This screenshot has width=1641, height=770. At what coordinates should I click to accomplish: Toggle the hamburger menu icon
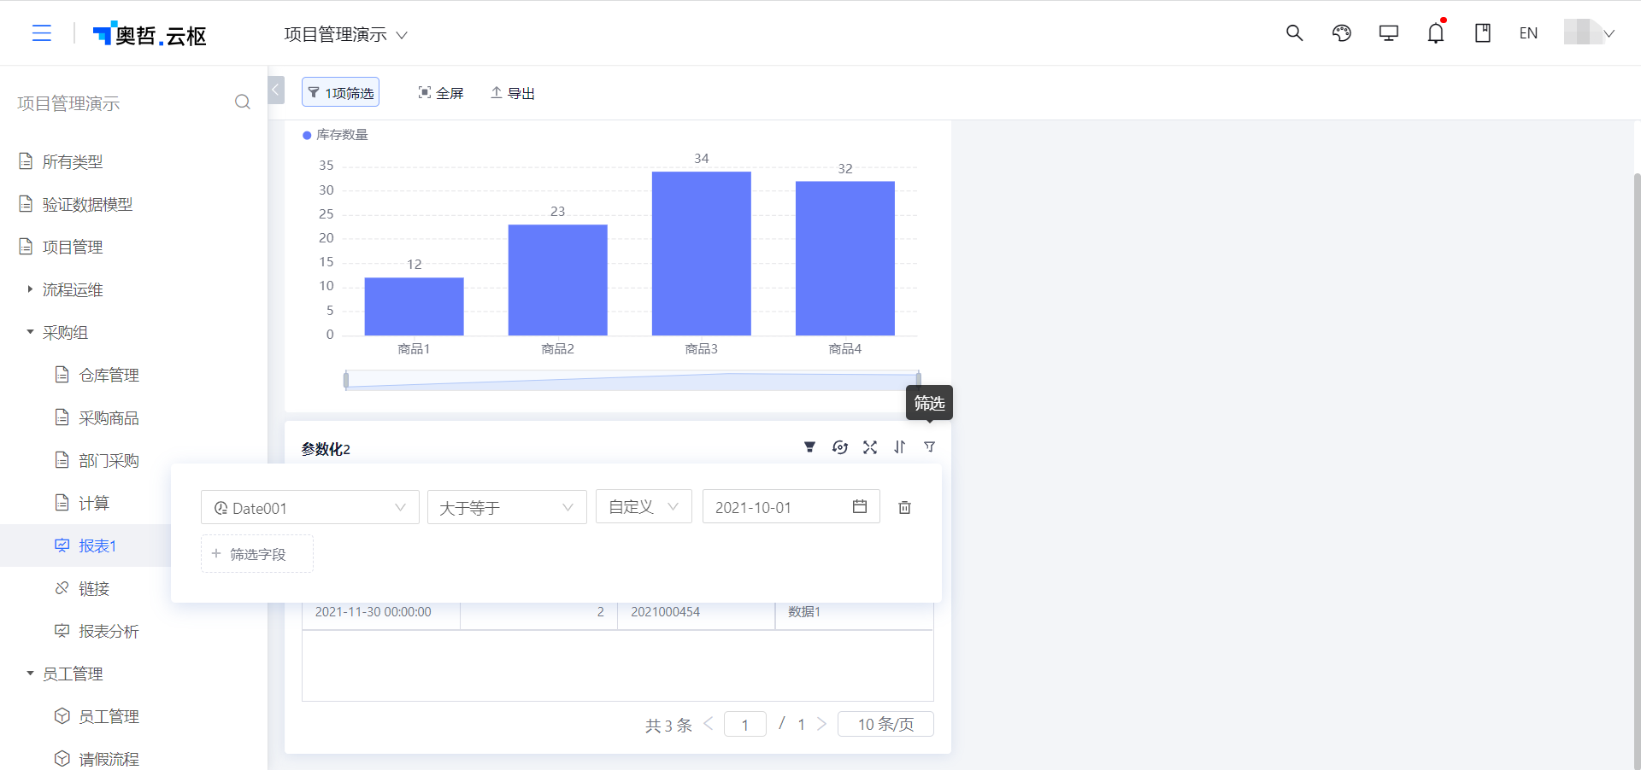[x=41, y=33]
